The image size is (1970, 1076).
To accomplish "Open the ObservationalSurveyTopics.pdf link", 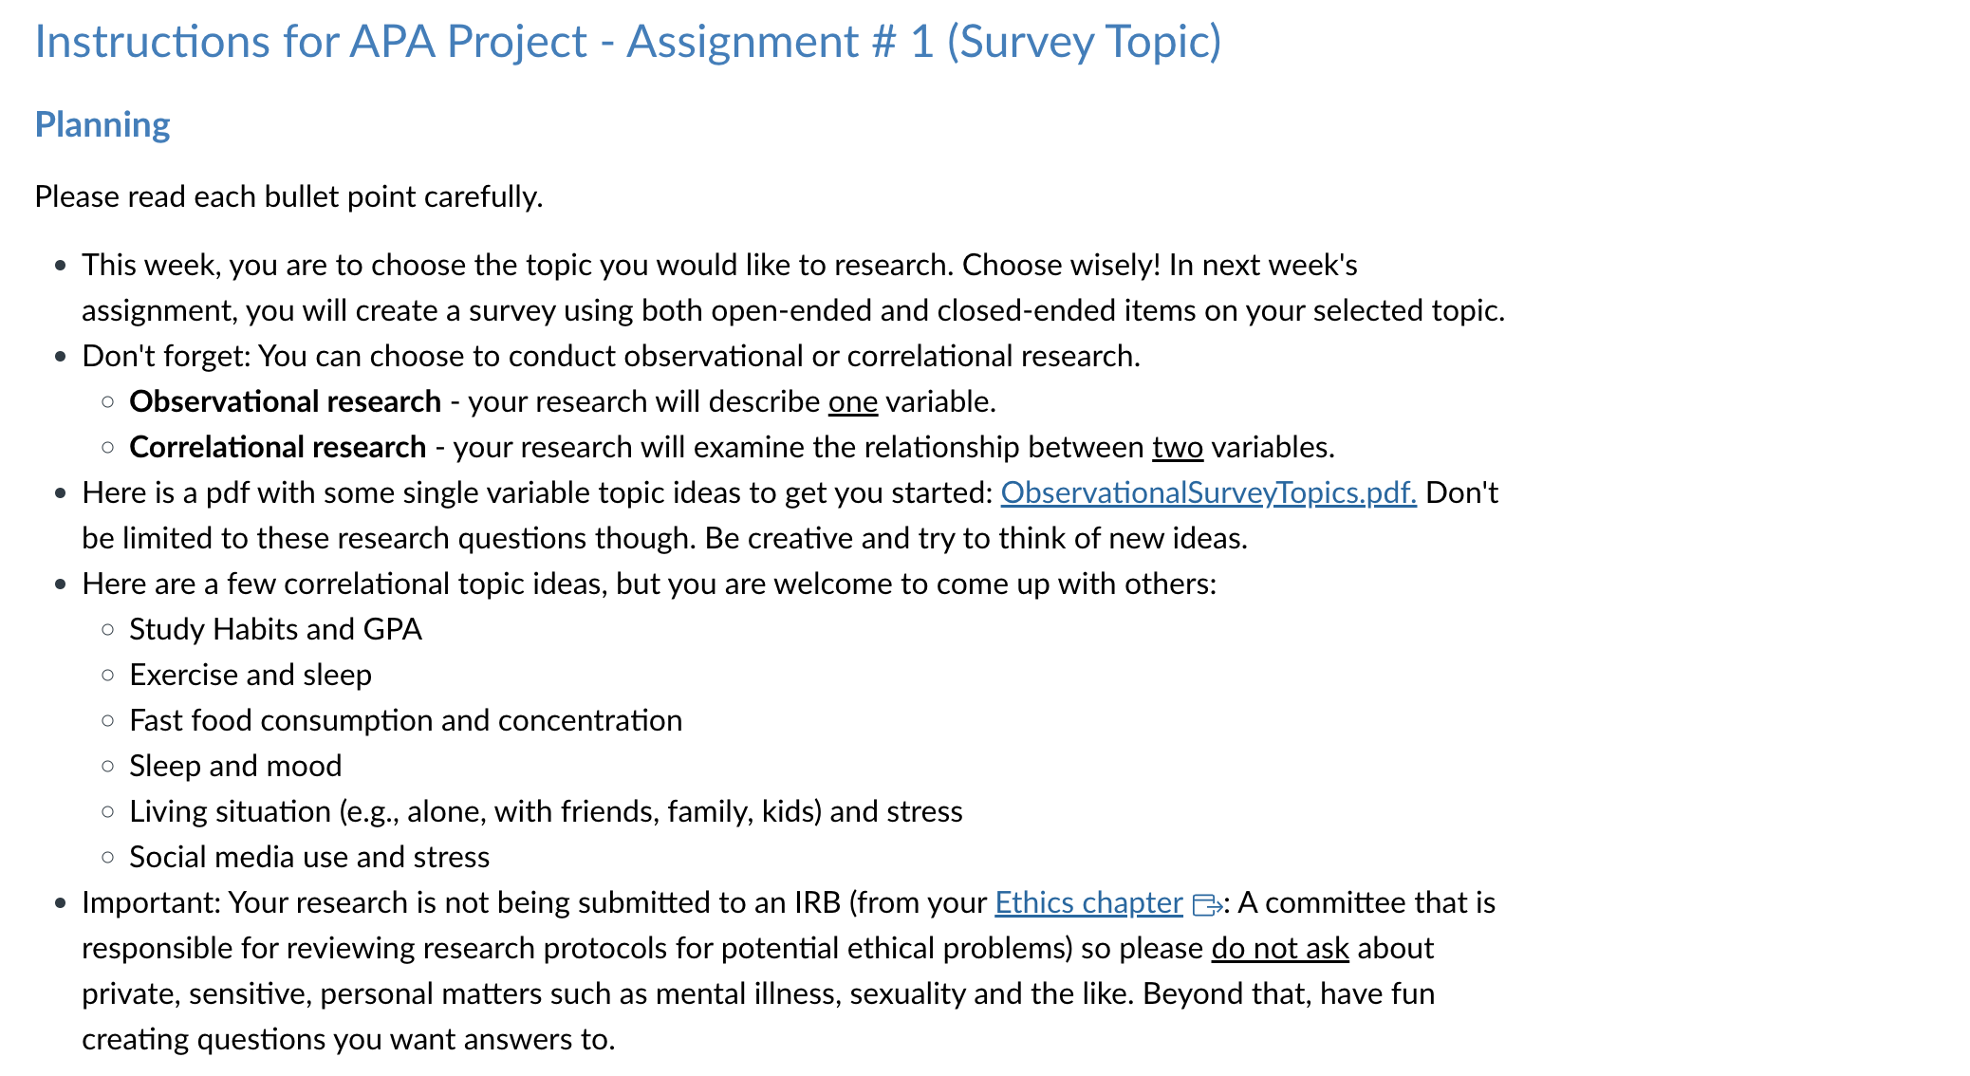I will [x=1208, y=492].
